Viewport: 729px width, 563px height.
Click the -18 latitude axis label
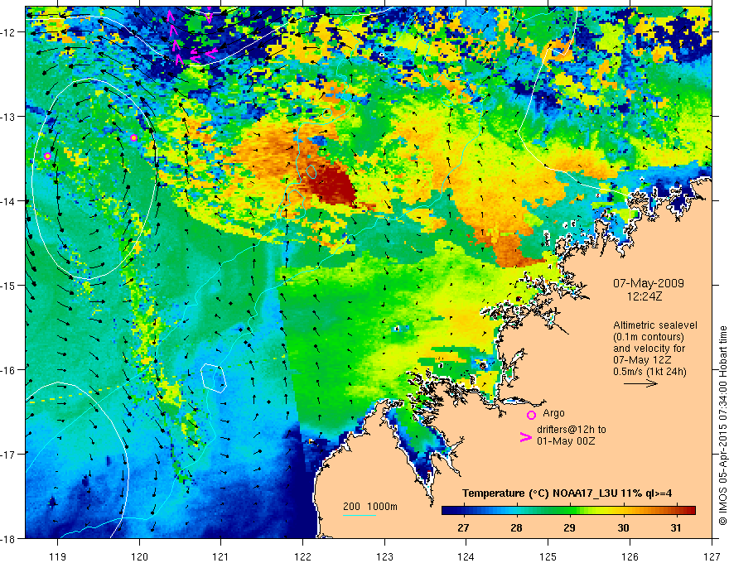pyautogui.click(x=10, y=538)
